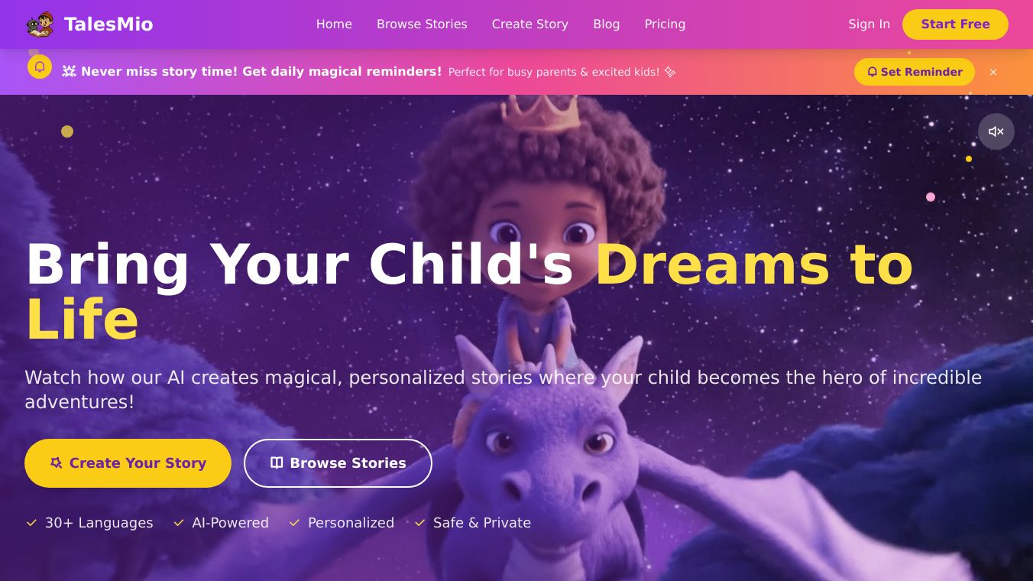Click the checkmark beside AI-Powered

[x=179, y=523]
